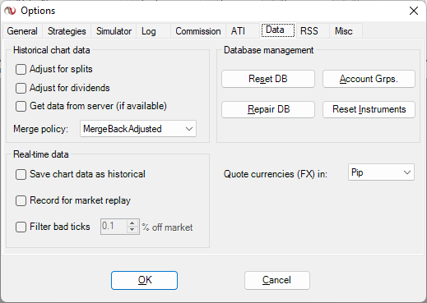Click the Reset DB button
The width and height of the screenshot is (427, 303).
(x=268, y=79)
